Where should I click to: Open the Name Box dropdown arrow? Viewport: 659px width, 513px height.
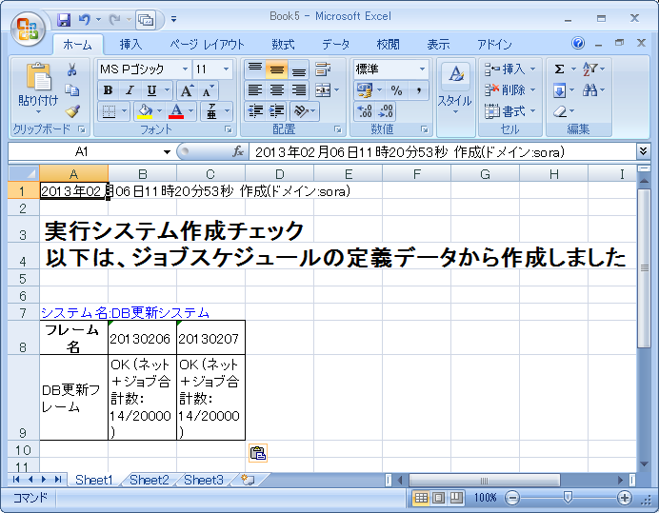167,151
